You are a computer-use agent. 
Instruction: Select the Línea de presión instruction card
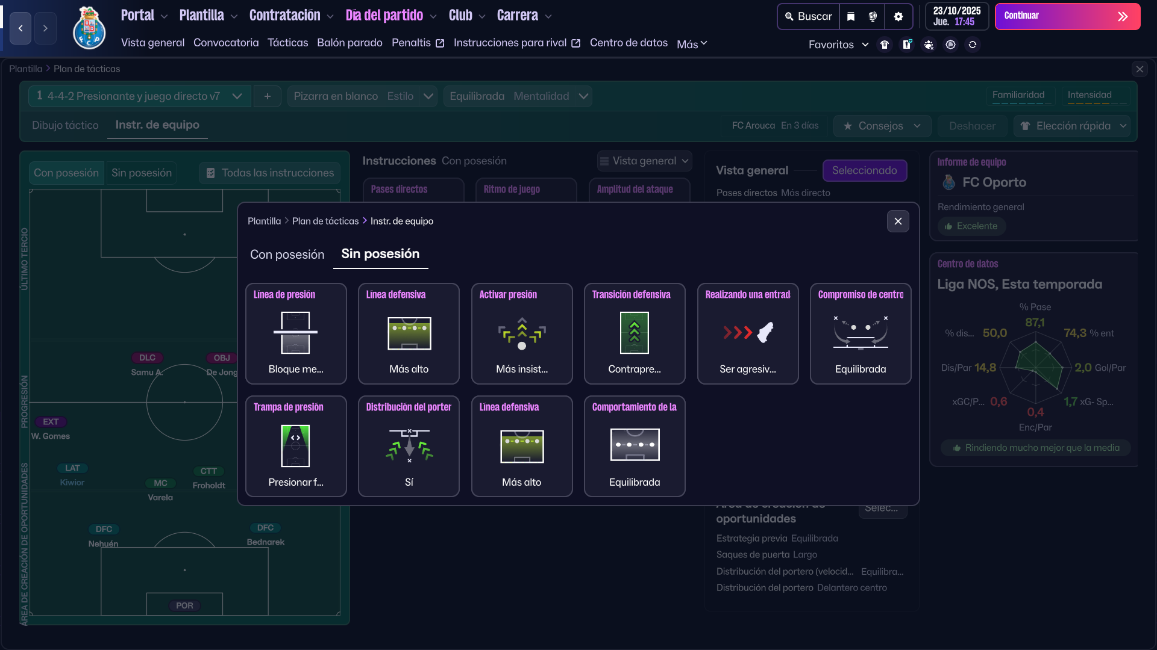coord(296,333)
